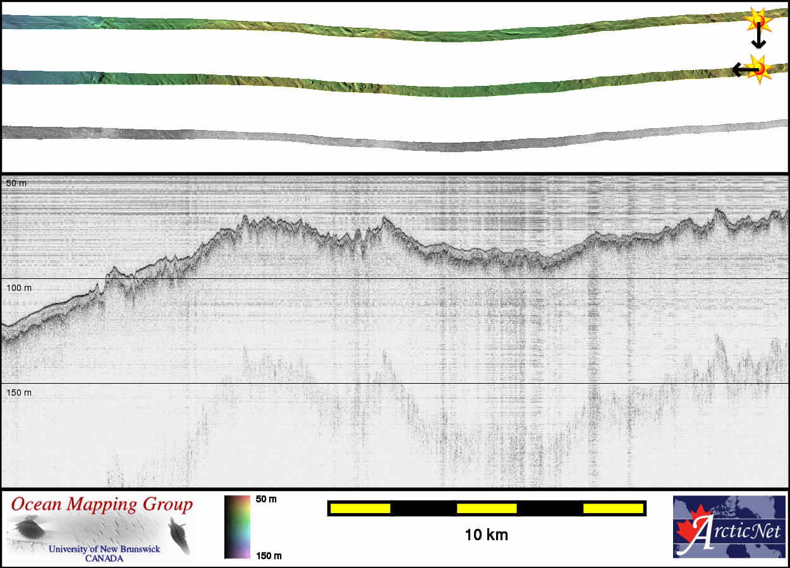Click the black downward arrow below top starburst
Screen dimensions: 790x568
click(758, 39)
